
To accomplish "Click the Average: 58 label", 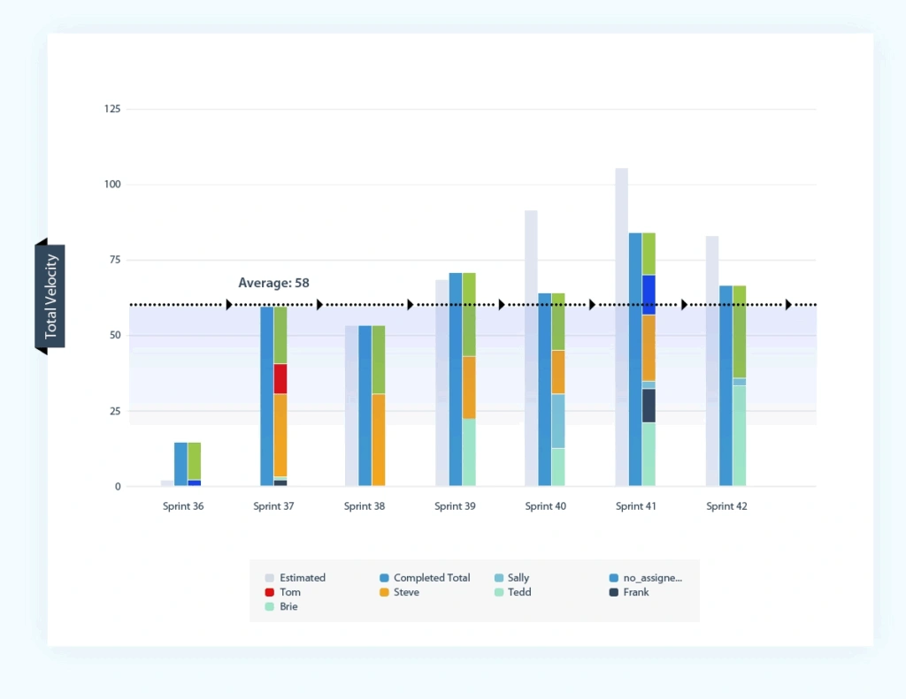I will click(x=273, y=283).
